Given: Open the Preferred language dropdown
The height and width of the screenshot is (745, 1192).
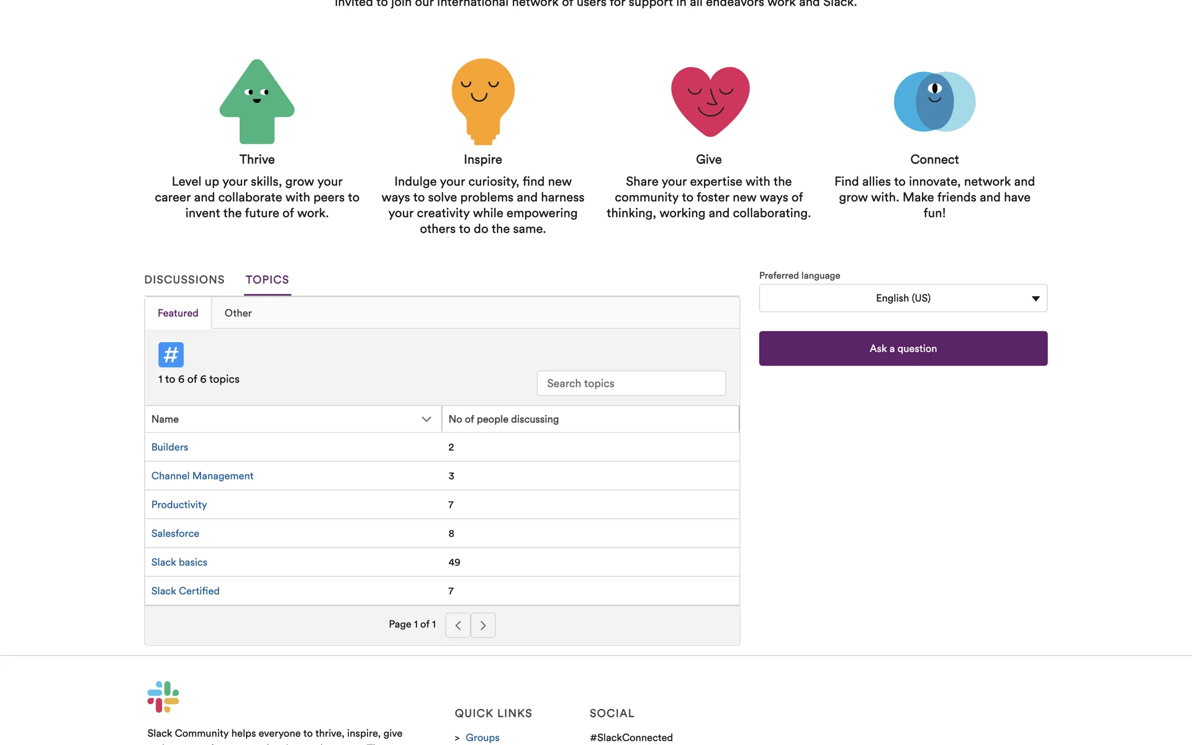Looking at the screenshot, I should coord(903,298).
